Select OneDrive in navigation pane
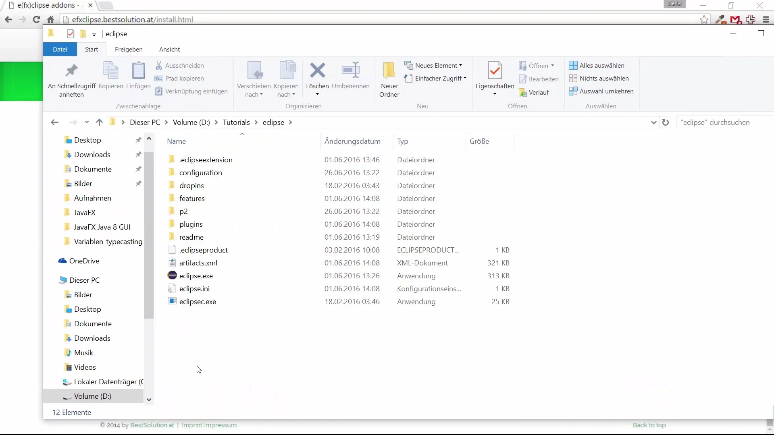774x435 pixels. (x=84, y=261)
